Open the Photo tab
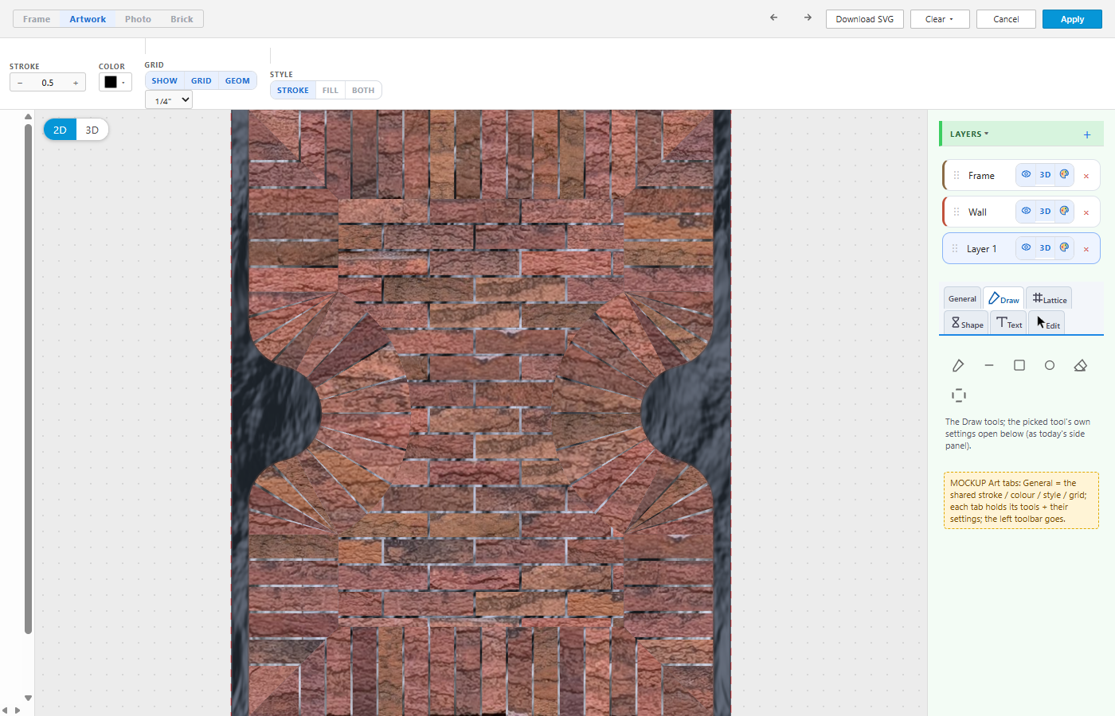Viewport: 1115px width, 716px height. tap(138, 19)
